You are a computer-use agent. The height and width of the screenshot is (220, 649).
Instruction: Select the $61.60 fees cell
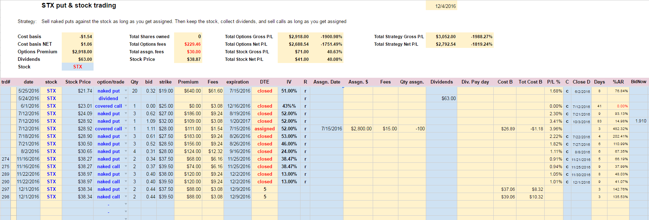[x=213, y=91]
